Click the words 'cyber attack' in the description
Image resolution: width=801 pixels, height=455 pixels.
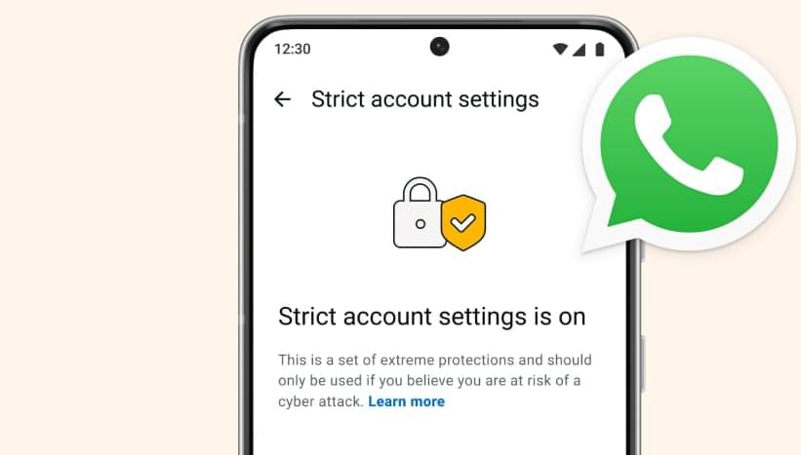(x=320, y=402)
